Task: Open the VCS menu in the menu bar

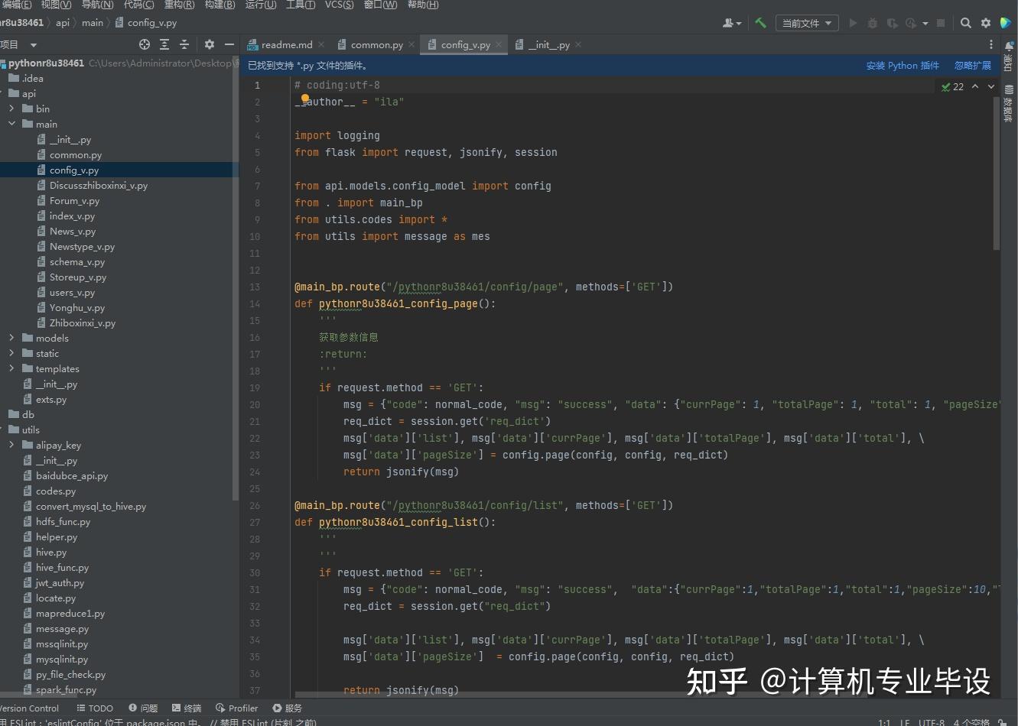Action: click(339, 5)
